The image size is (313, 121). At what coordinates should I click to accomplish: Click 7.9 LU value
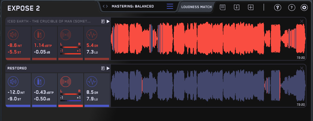[92, 99]
